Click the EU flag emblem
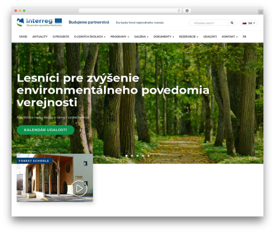Viewport: 275px width, 233px height. (58, 20)
